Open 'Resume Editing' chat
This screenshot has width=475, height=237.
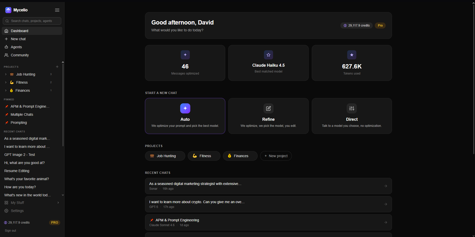tap(17, 171)
